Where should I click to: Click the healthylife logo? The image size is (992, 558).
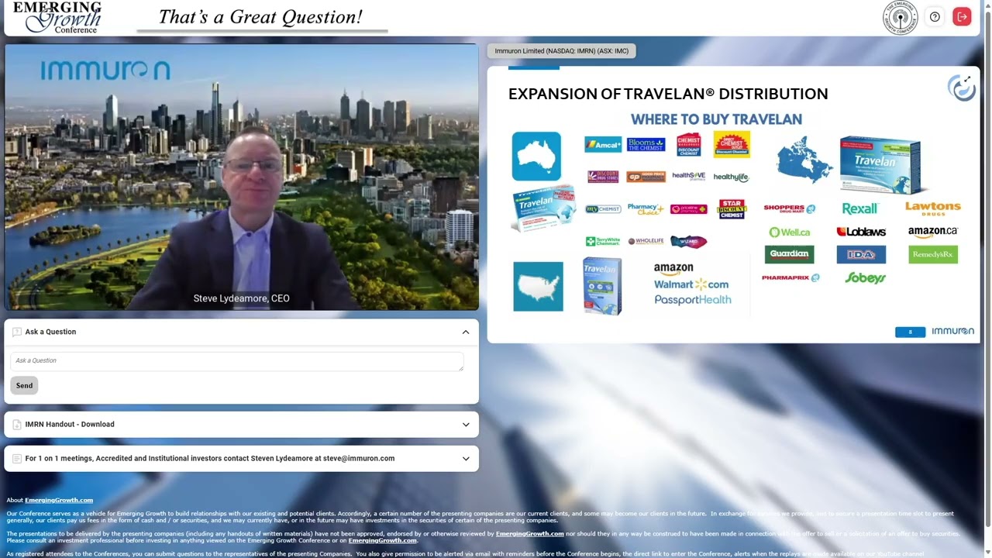(x=731, y=177)
